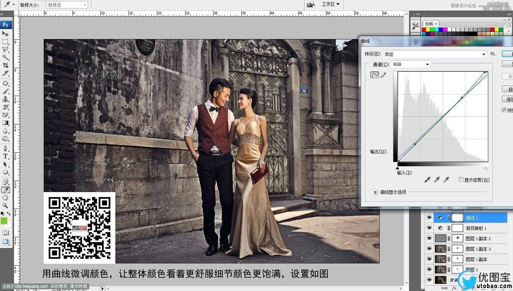Open the 通道 RGB channel dropdown
The image size is (513, 291).
click(411, 64)
